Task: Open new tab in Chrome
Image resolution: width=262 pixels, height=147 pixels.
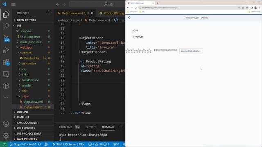Action: coord(158,3)
